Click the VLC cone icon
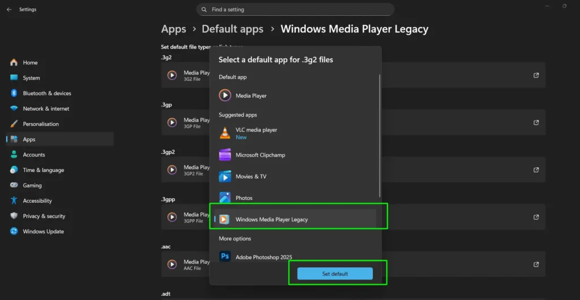580x300 pixels. click(225, 133)
